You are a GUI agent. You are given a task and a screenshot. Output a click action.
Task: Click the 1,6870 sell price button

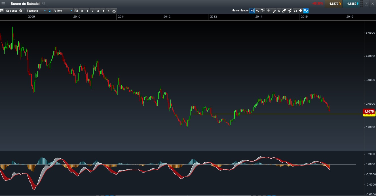coord(333,4)
